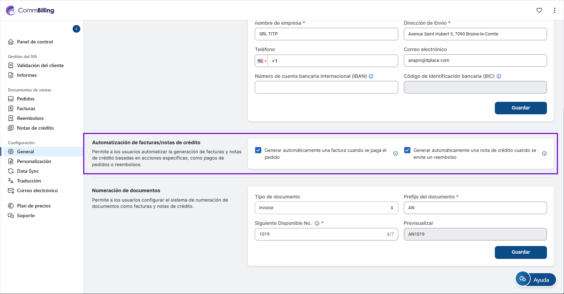Disable automatic credit note on refund
The height and width of the screenshot is (294, 564).
pyautogui.click(x=407, y=150)
